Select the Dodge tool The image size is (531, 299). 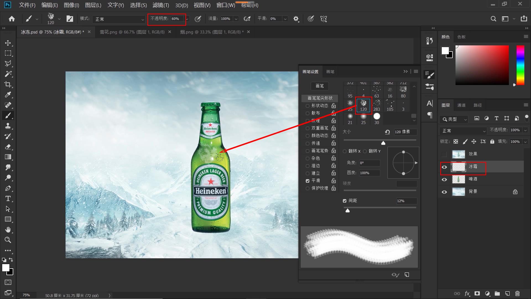[8, 178]
